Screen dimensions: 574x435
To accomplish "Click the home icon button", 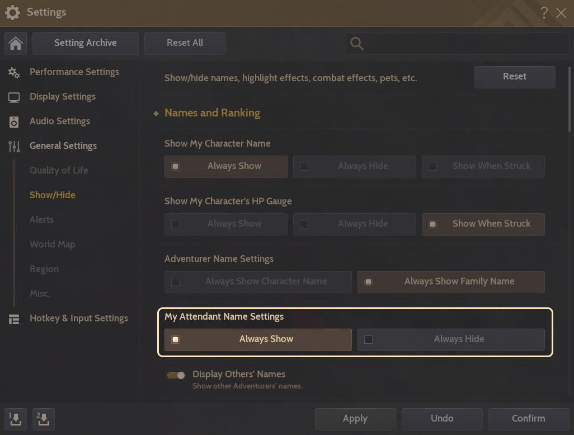I will click(16, 44).
